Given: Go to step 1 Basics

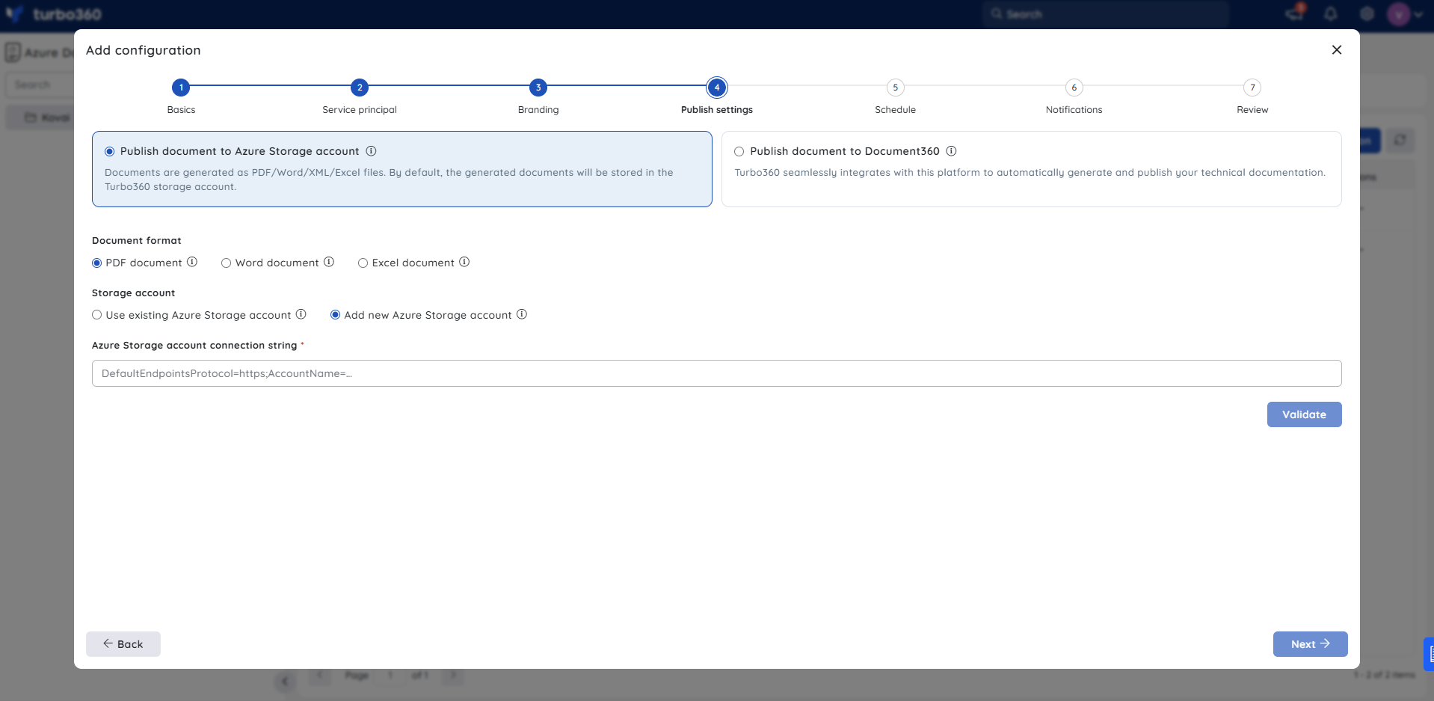Looking at the screenshot, I should (181, 88).
